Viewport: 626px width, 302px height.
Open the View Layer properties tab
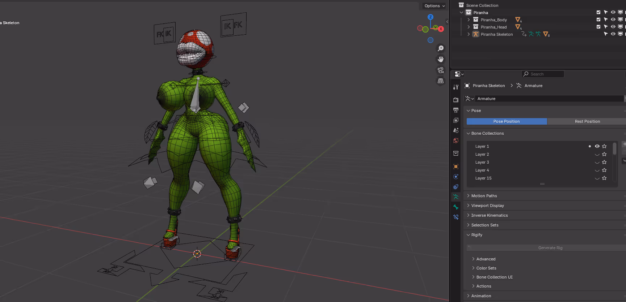pos(456,120)
